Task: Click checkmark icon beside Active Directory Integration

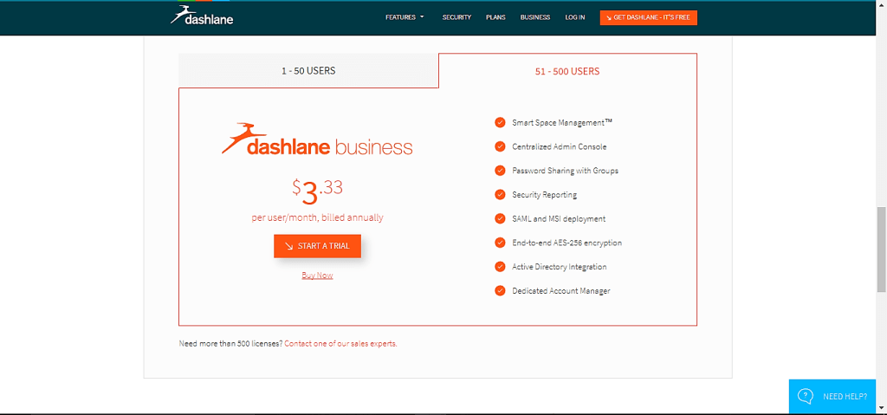Action: [500, 267]
